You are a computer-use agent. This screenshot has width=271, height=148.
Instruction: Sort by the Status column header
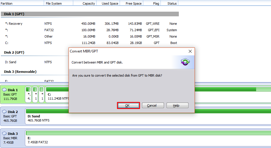pos(169,3)
